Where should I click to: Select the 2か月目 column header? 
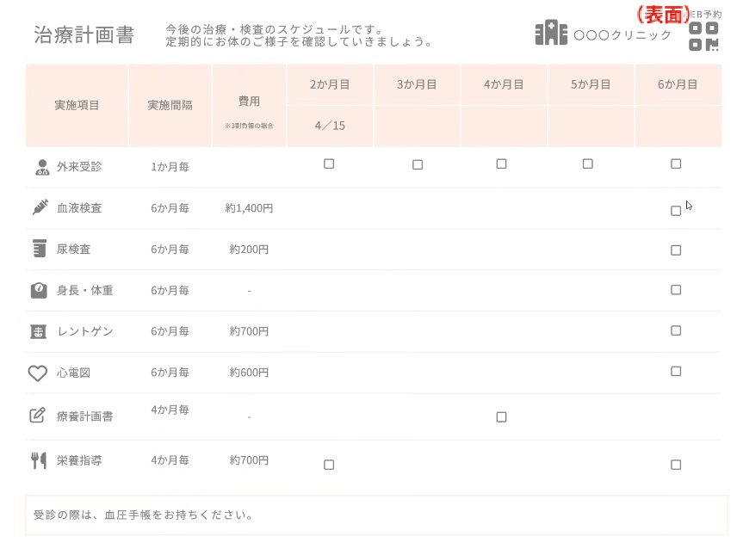point(330,84)
